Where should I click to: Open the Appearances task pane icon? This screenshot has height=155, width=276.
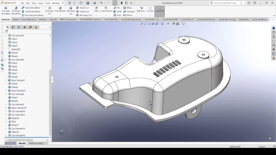pos(274,50)
